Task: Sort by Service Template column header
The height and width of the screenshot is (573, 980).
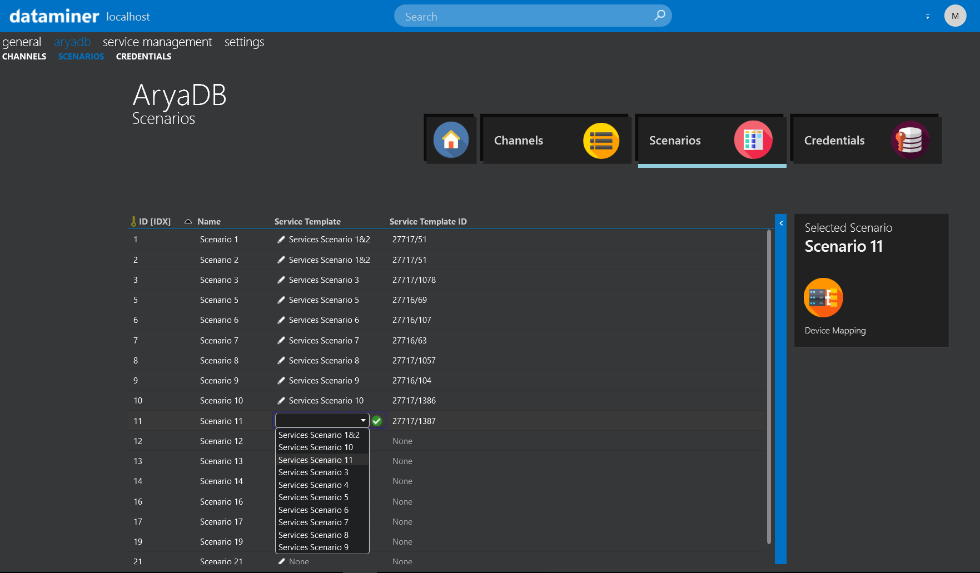Action: point(307,221)
